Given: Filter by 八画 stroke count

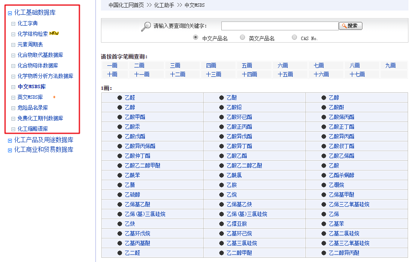Looking at the screenshot, I should (355, 65).
